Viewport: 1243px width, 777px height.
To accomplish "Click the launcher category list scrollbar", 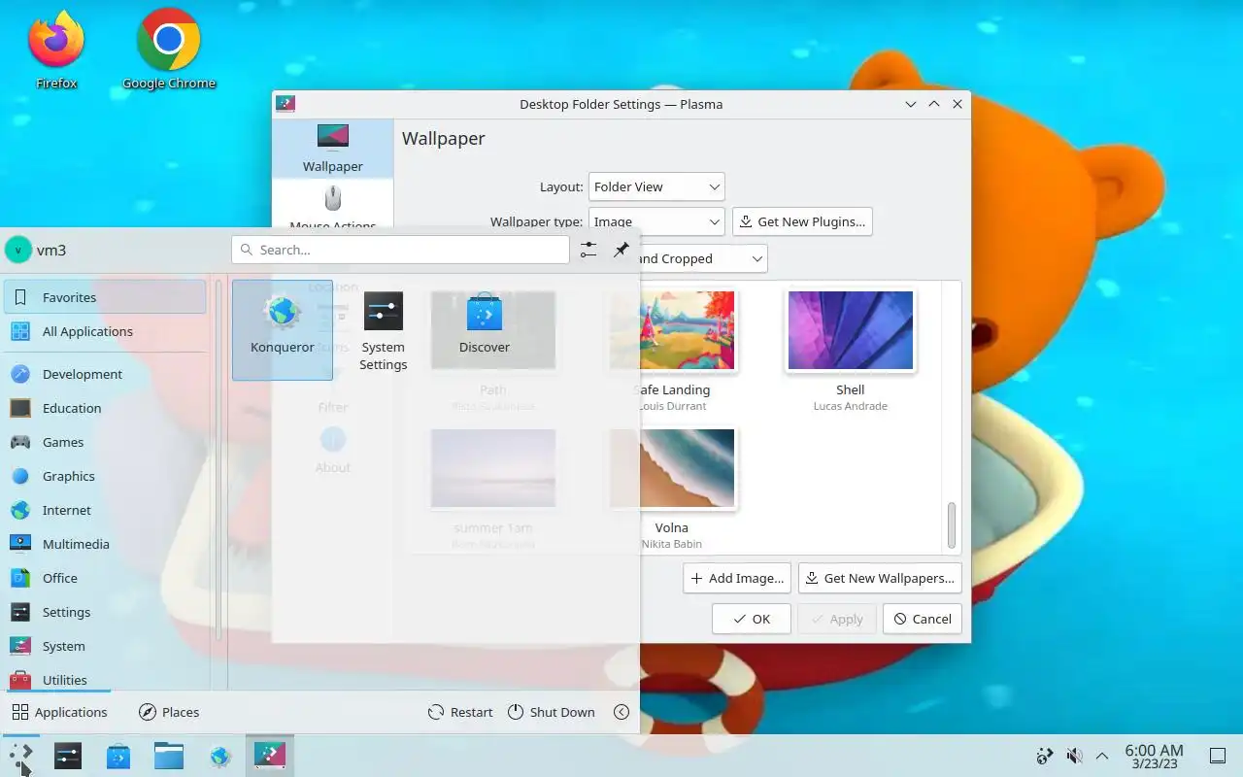I will 218,461.
